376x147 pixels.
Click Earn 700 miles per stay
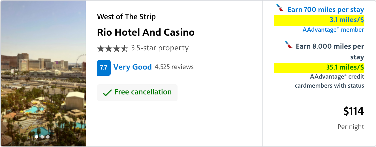click(x=326, y=10)
